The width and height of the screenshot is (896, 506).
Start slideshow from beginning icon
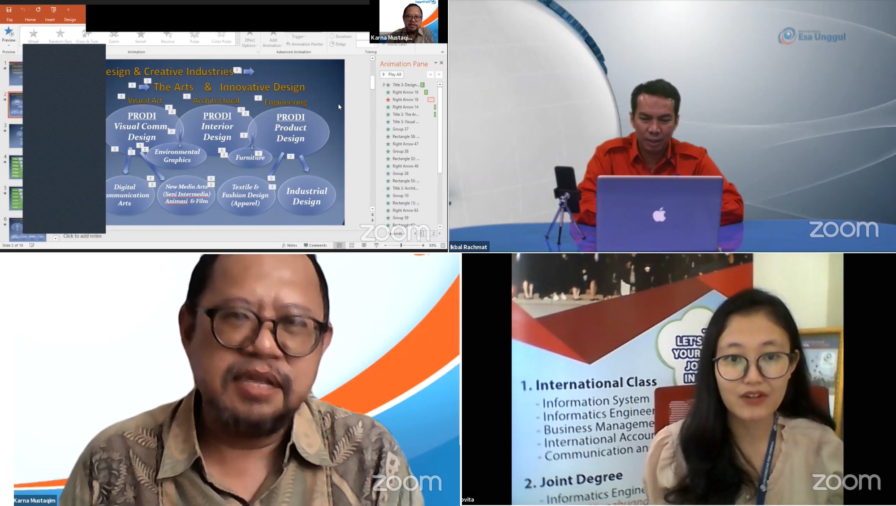[x=53, y=9]
